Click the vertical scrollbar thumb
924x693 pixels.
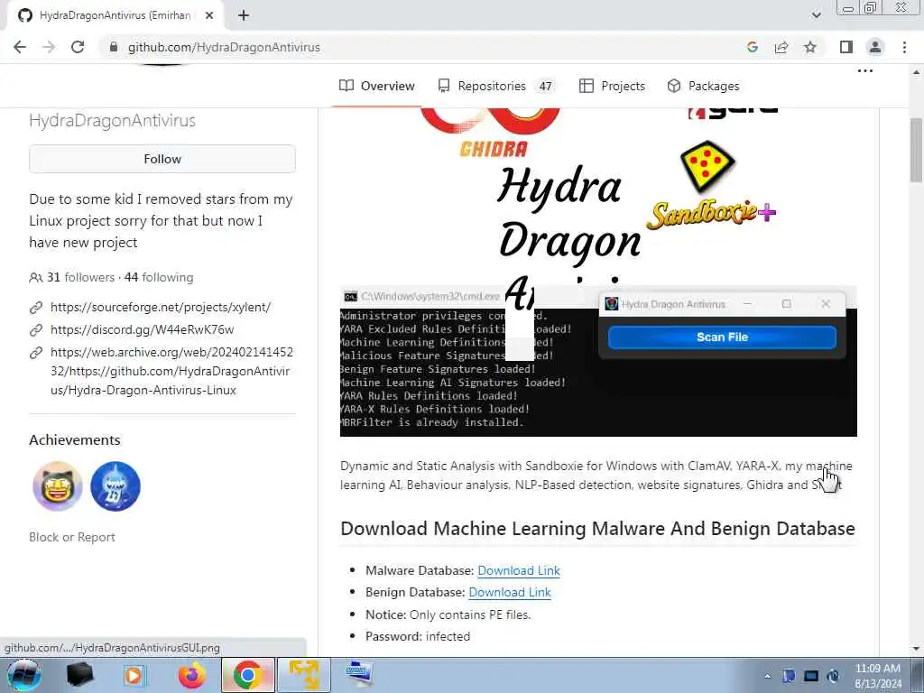coord(917,151)
